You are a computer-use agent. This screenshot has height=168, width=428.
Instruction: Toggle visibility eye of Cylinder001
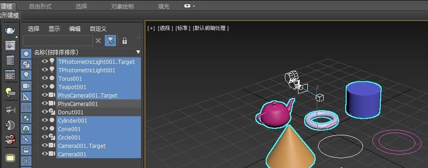tap(45, 120)
